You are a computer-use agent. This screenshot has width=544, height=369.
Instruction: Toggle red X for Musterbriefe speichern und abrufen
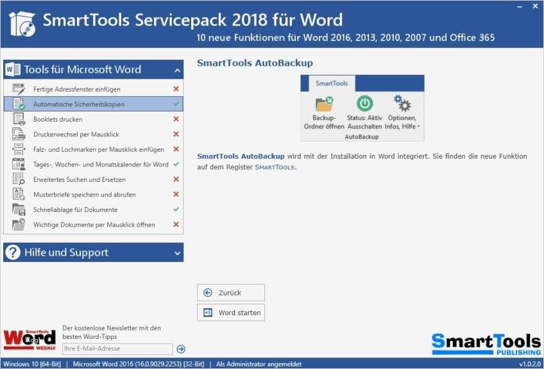tap(176, 194)
